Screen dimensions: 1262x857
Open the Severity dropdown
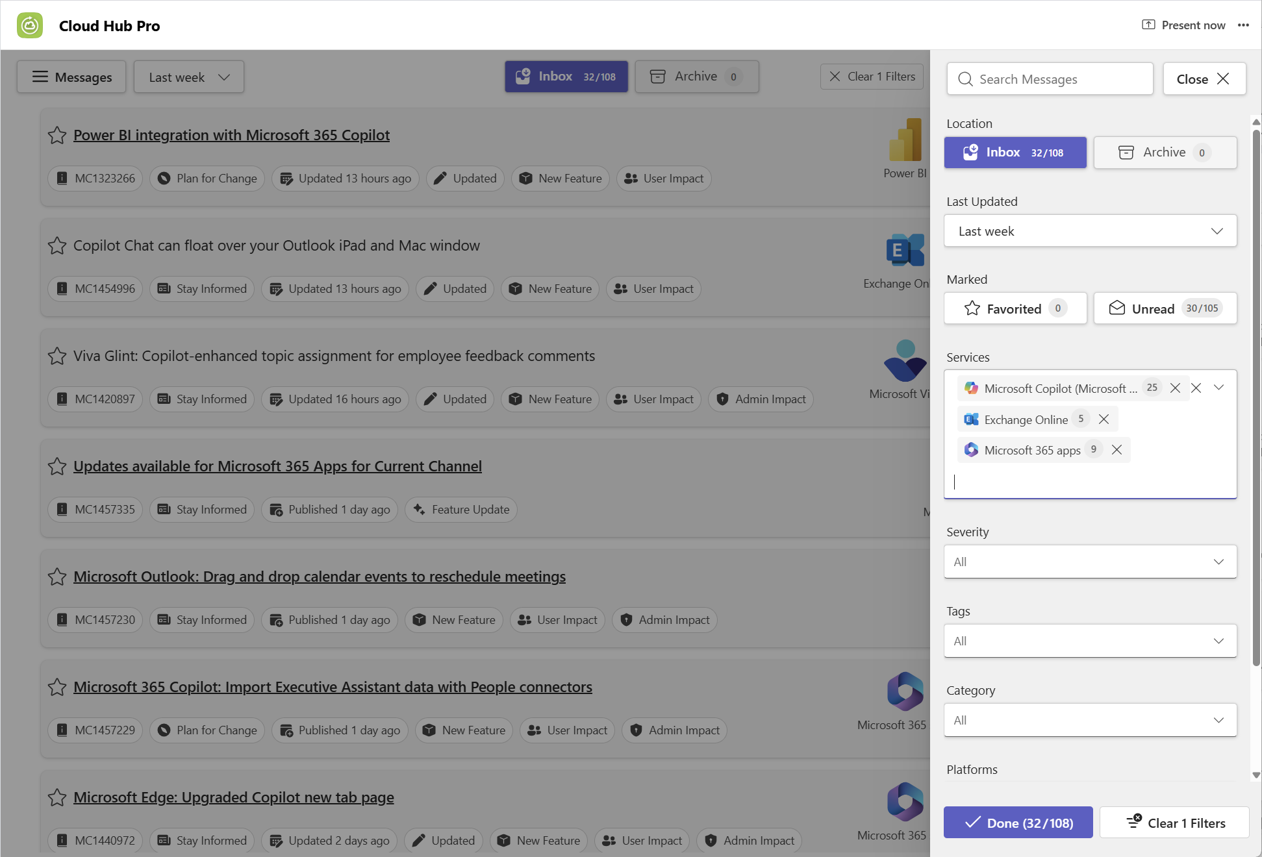tap(1090, 562)
